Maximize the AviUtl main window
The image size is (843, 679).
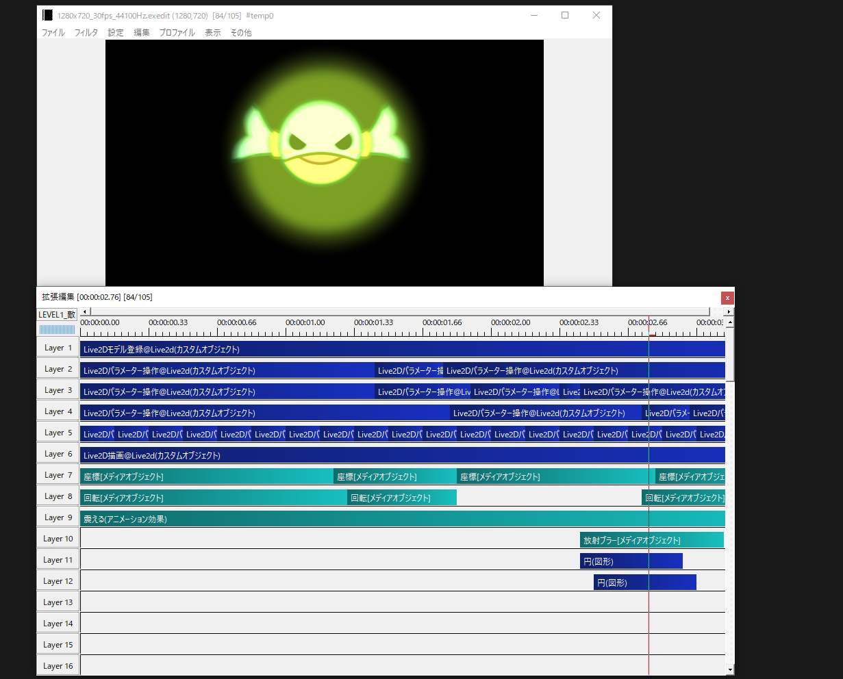point(565,15)
